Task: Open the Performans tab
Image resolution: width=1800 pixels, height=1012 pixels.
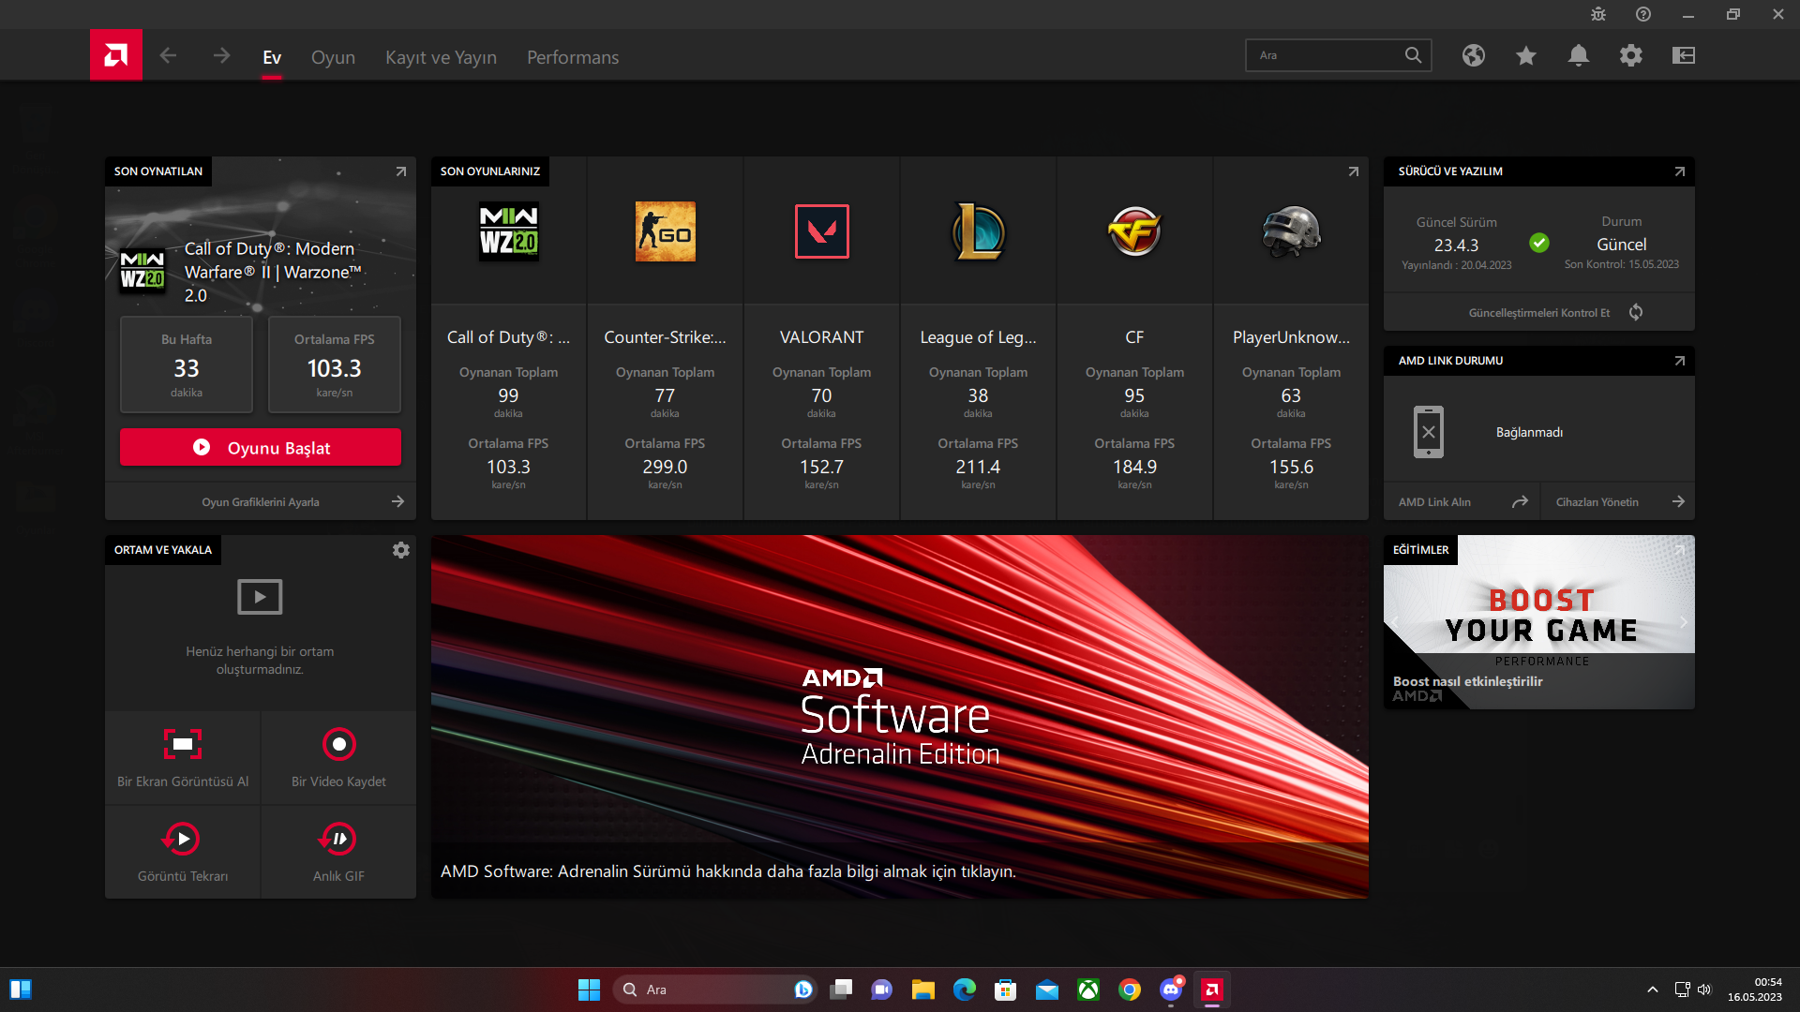Action: [573, 57]
